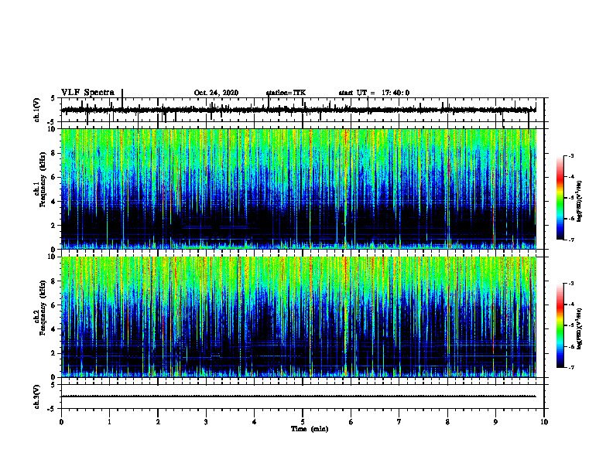Click the "VLF Spectra" plot title
The width and height of the screenshot is (613, 473).
[x=87, y=93]
